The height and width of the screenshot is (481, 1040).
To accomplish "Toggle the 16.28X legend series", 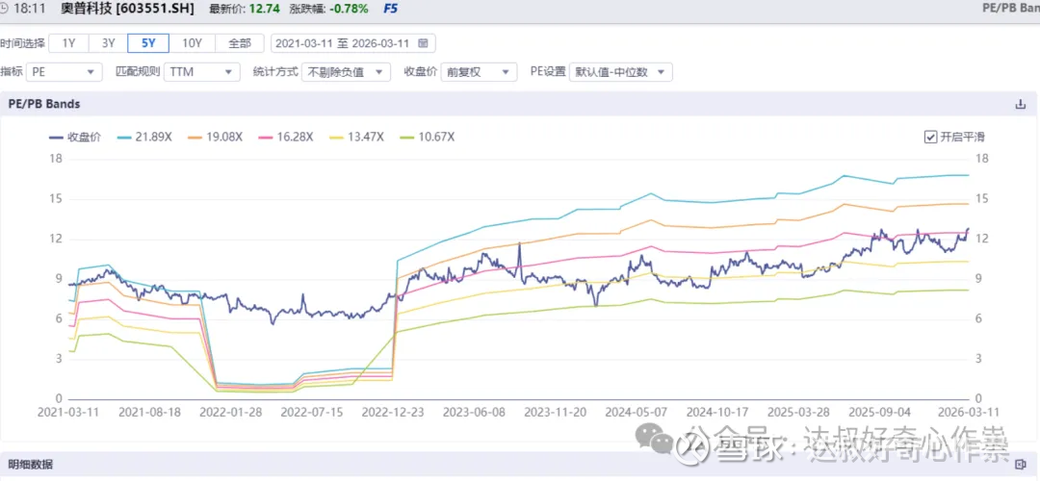I will tap(286, 138).
